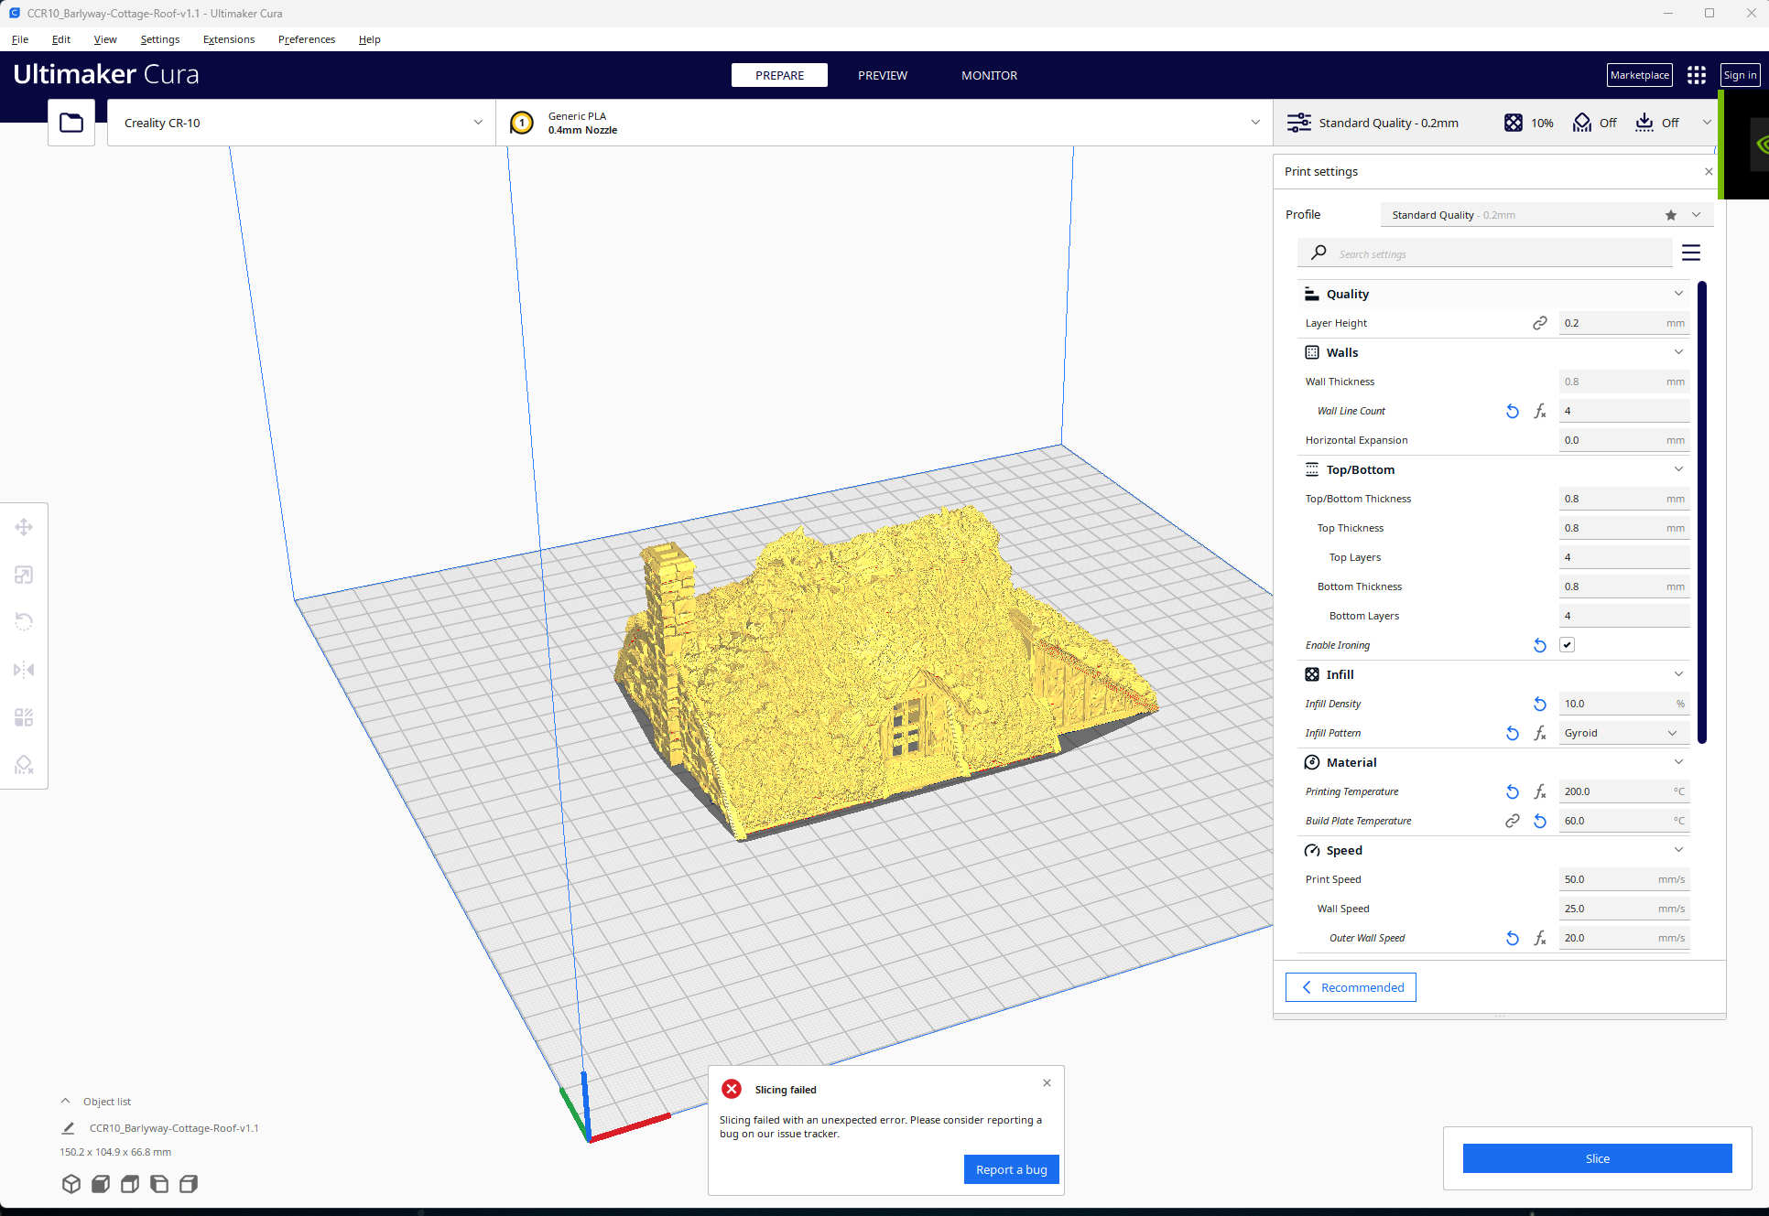Viewport: 1769px width, 1216px height.
Task: Select the Support Blocker tool
Action: (25, 765)
